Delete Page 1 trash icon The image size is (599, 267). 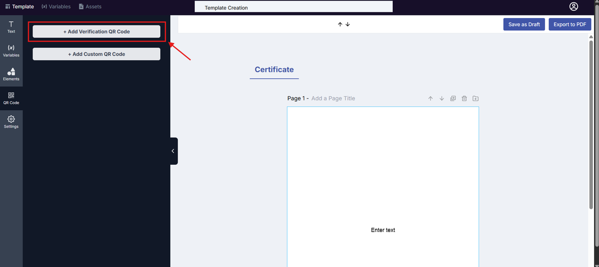(464, 98)
